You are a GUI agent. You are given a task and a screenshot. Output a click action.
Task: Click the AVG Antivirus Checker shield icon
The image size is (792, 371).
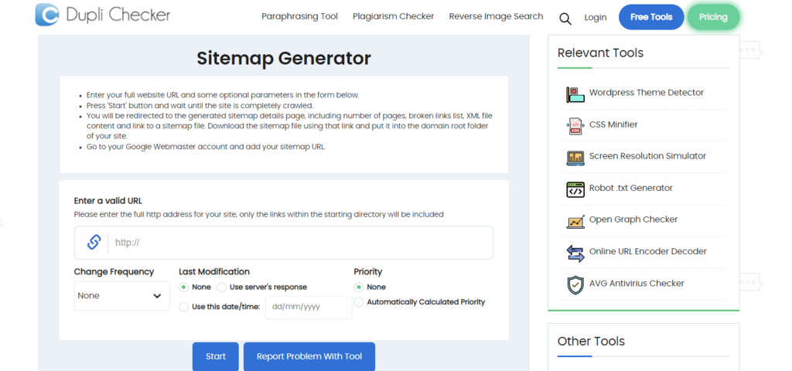point(575,284)
